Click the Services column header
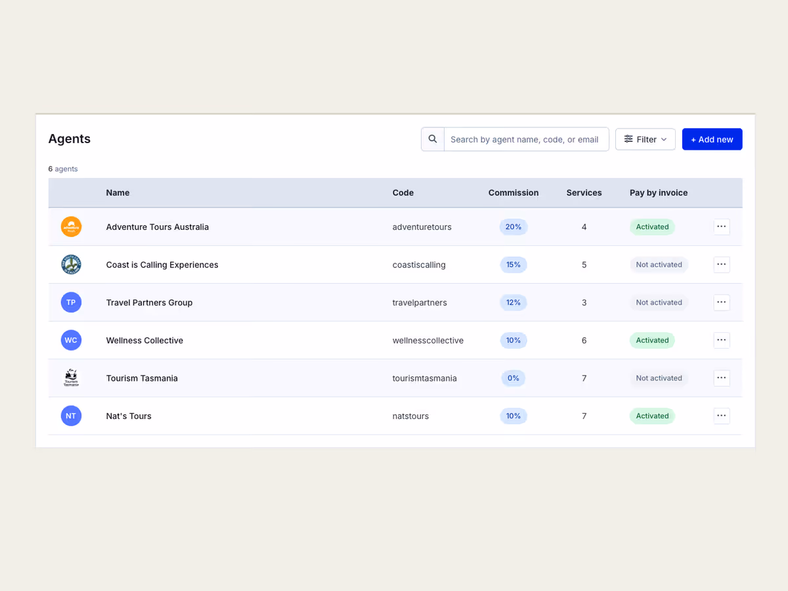788x591 pixels. 584,192
